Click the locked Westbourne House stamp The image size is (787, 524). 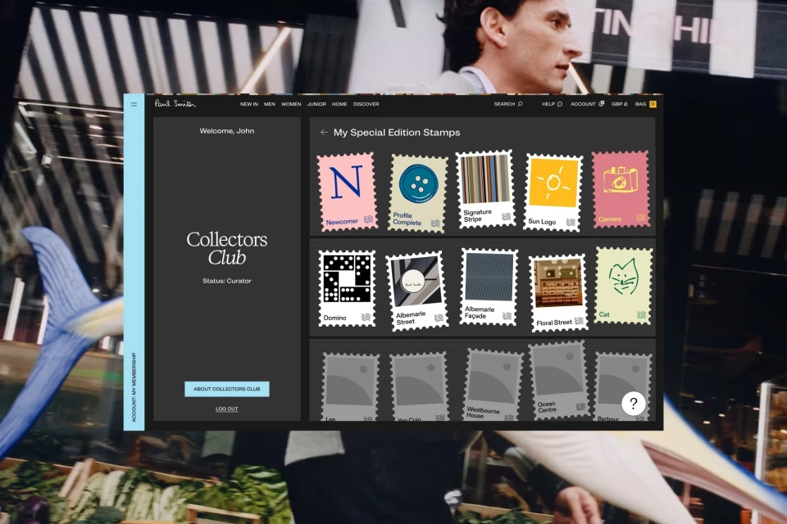[493, 384]
